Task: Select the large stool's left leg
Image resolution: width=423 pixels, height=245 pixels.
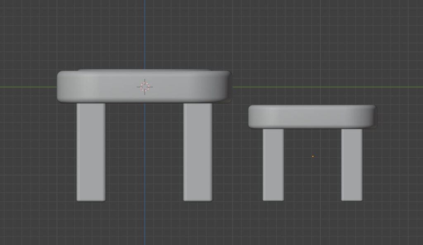Action: pos(91,151)
